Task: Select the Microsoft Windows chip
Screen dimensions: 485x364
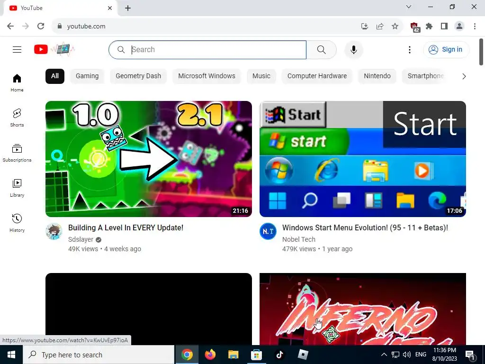Action: pos(207,76)
